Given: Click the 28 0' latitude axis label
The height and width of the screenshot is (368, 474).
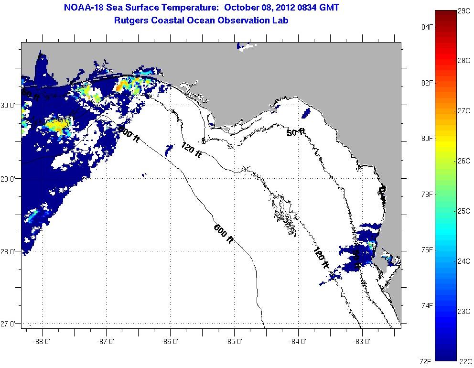Looking at the screenshot, I should tap(10, 251).
